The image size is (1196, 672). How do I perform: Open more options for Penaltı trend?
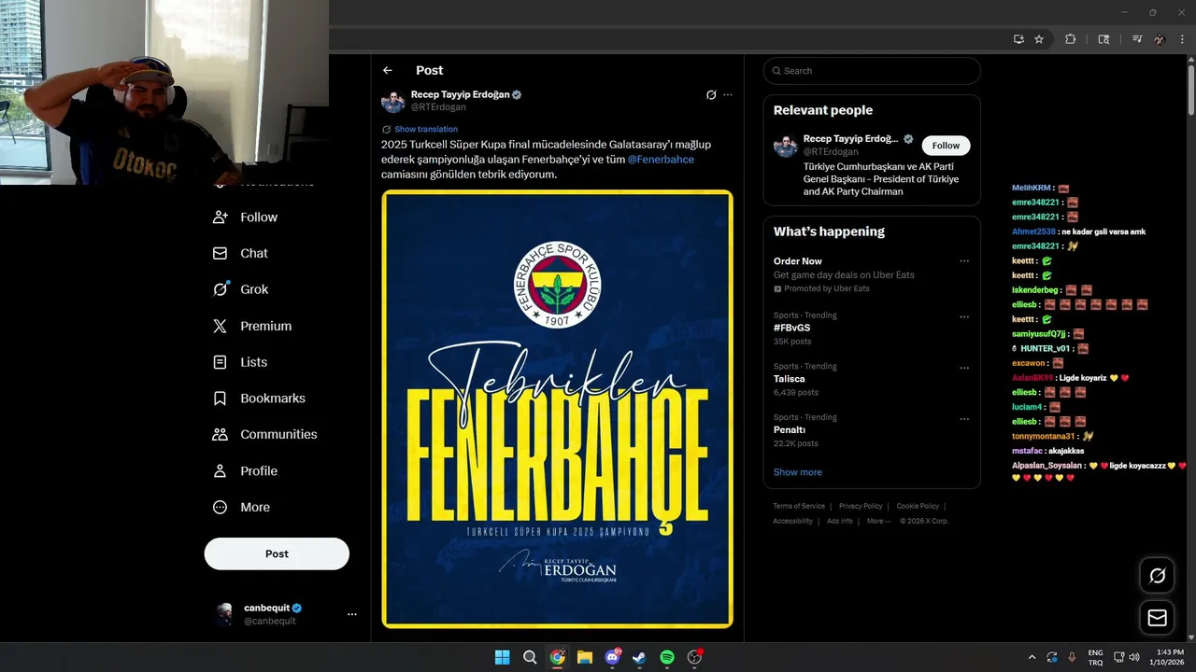[964, 420]
